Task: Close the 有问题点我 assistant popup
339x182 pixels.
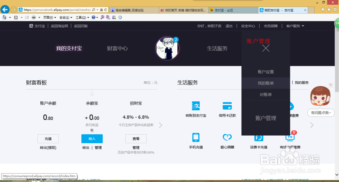Action: [331, 85]
